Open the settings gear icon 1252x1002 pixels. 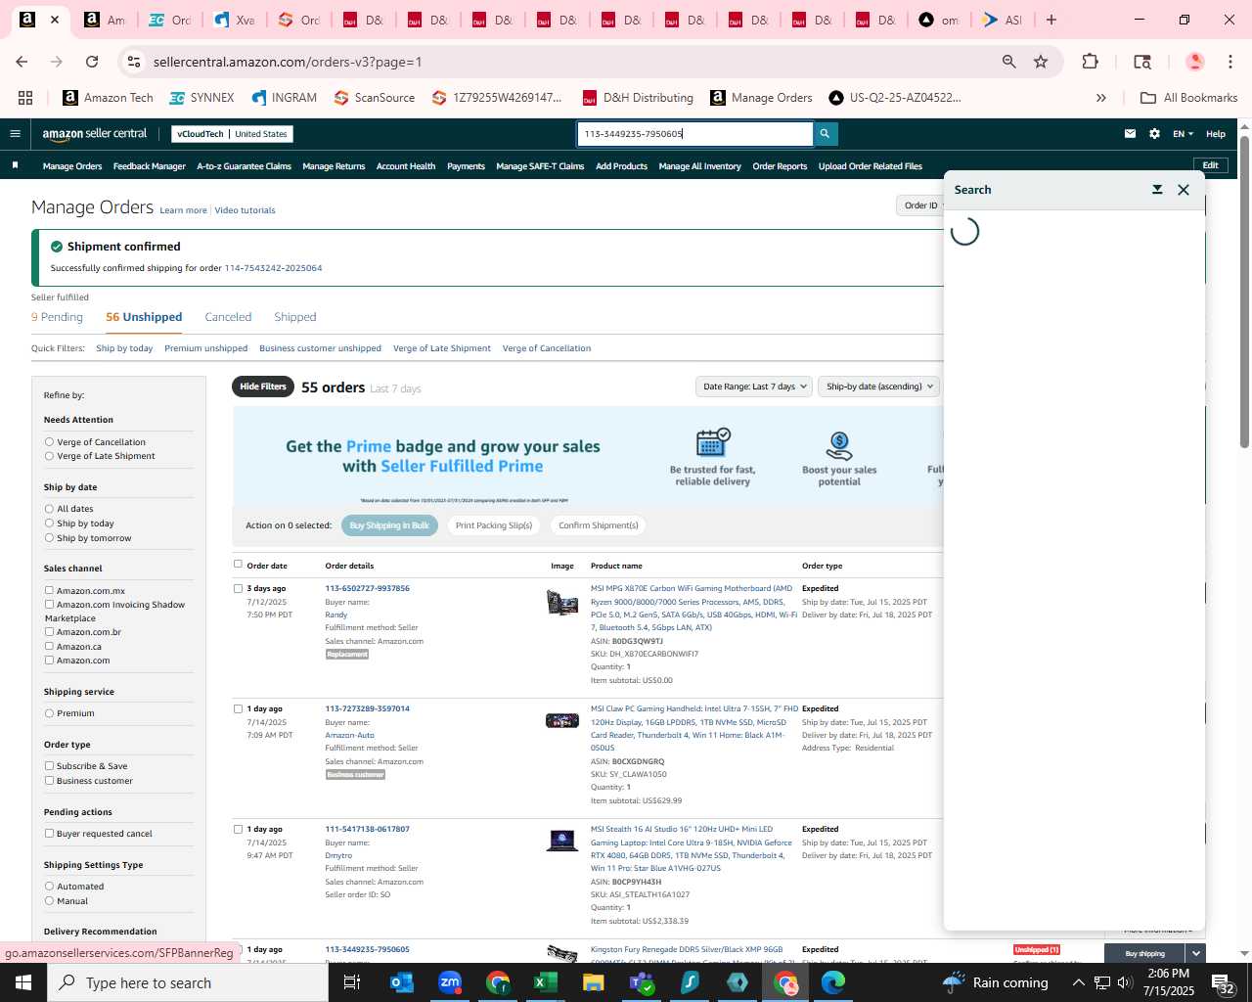[1154, 134]
